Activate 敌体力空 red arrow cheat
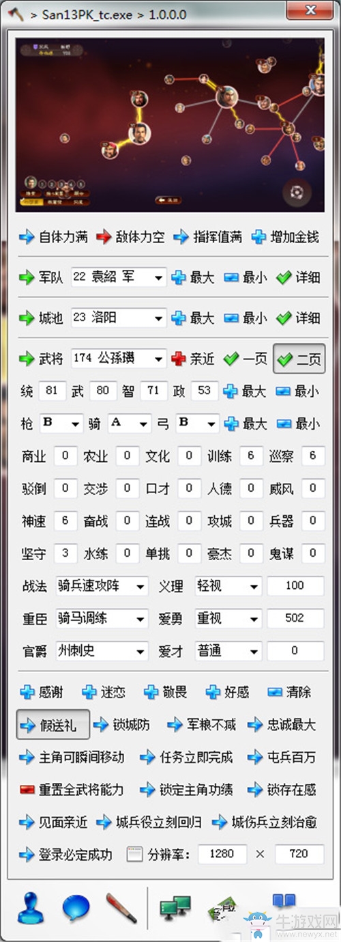Screen dimensions: 341x942 [130, 237]
